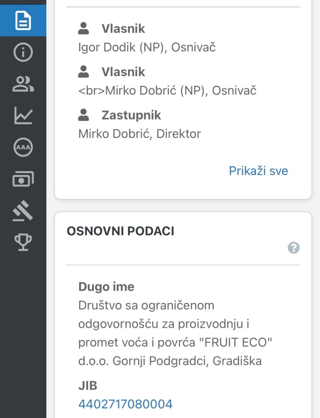Click the OSNOVNI PODACI heading
Image resolution: width=320 pixels, height=418 pixels.
(x=120, y=231)
